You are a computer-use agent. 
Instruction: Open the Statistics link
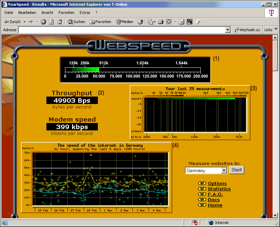219,189
